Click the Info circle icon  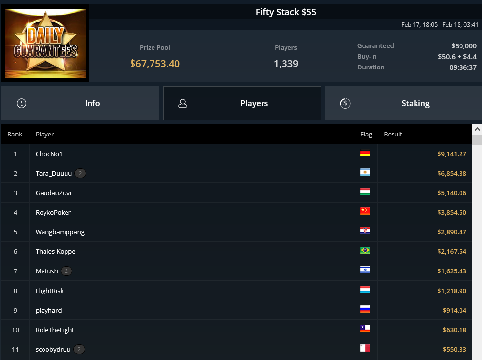(22, 103)
